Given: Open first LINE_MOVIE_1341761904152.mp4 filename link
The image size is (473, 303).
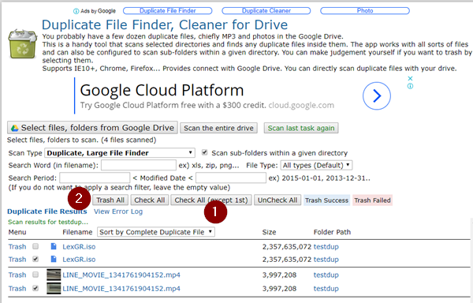Looking at the screenshot, I should click(x=121, y=275).
